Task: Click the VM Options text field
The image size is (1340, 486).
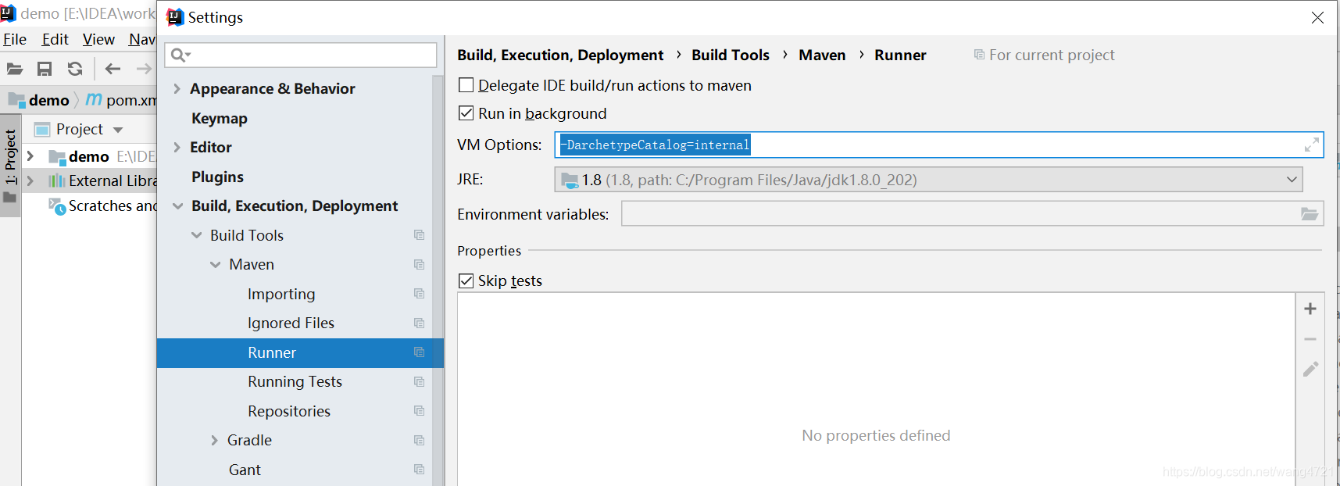Action: (938, 145)
